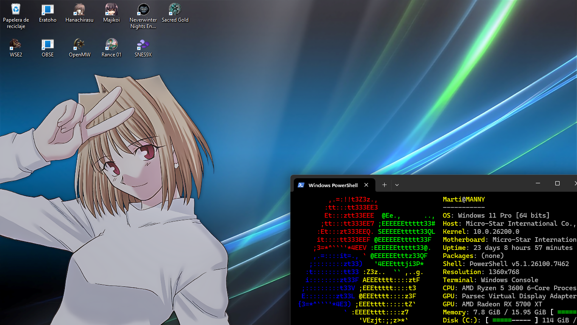Click the Marti@MANNY header text in terminal
Viewport: 577px width, 325px height.
coord(464,199)
